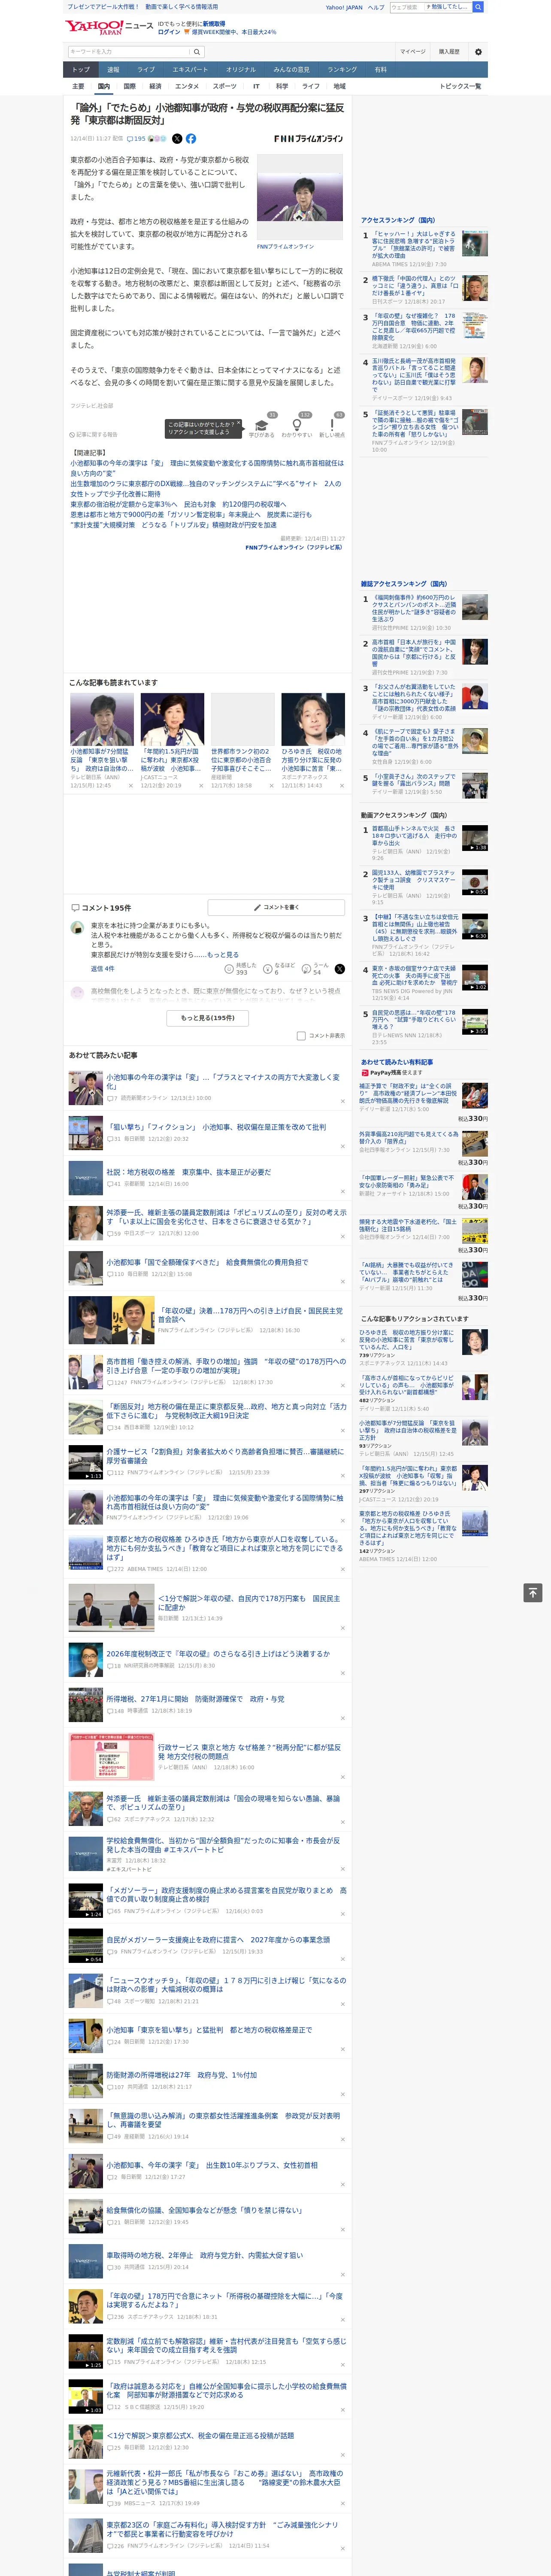The width and height of the screenshot is (551, 2576).
Task: Open article 車取得時の地方税、2年停止
Action: coord(205,2255)
